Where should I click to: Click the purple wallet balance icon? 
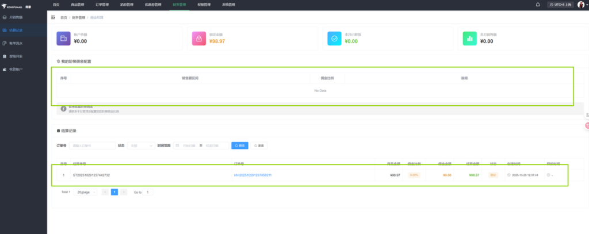click(64, 39)
